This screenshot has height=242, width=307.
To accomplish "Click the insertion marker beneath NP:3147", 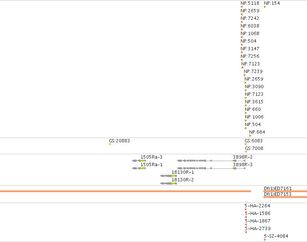I will point(242,52).
